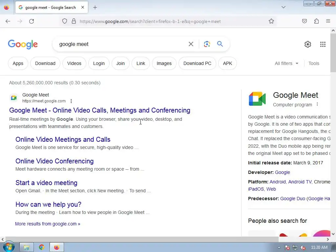Click the horizontal scrollbar right arrow
The height and width of the screenshot is (252, 336).
point(328,239)
